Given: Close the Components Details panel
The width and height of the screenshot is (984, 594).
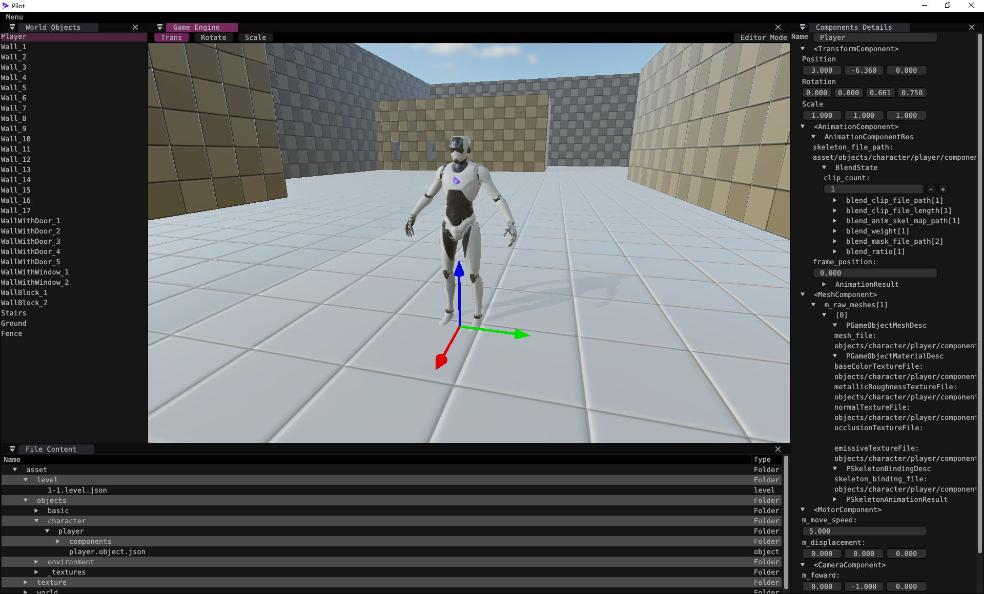Looking at the screenshot, I should 972,27.
